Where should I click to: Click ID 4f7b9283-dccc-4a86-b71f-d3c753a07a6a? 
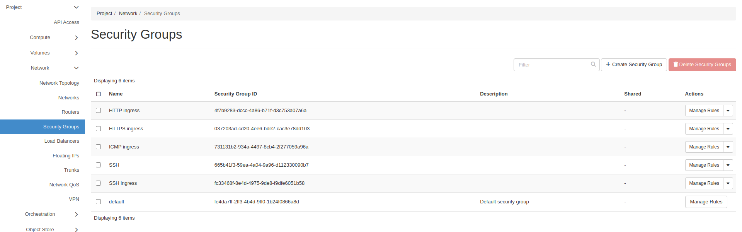point(260,111)
